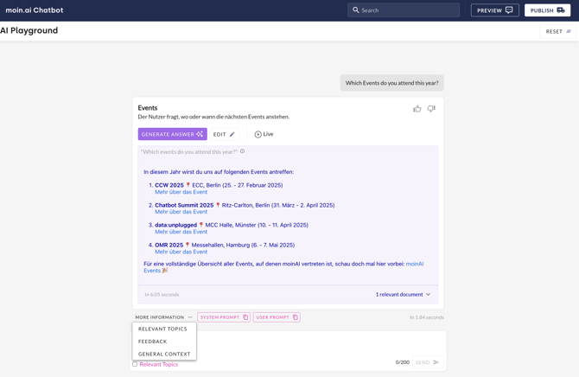Click the thumbs up icon
The width and height of the screenshot is (579, 377).
(x=417, y=109)
